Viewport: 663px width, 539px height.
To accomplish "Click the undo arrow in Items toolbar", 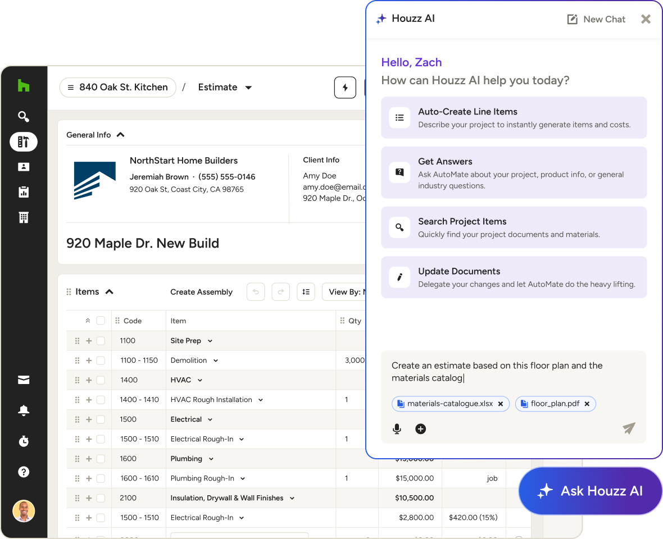I will pos(256,292).
